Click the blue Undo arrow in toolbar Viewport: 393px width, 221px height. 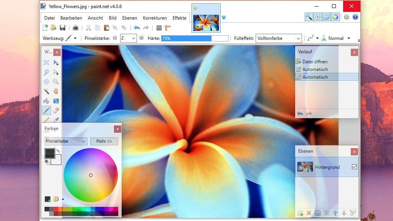coord(137,28)
